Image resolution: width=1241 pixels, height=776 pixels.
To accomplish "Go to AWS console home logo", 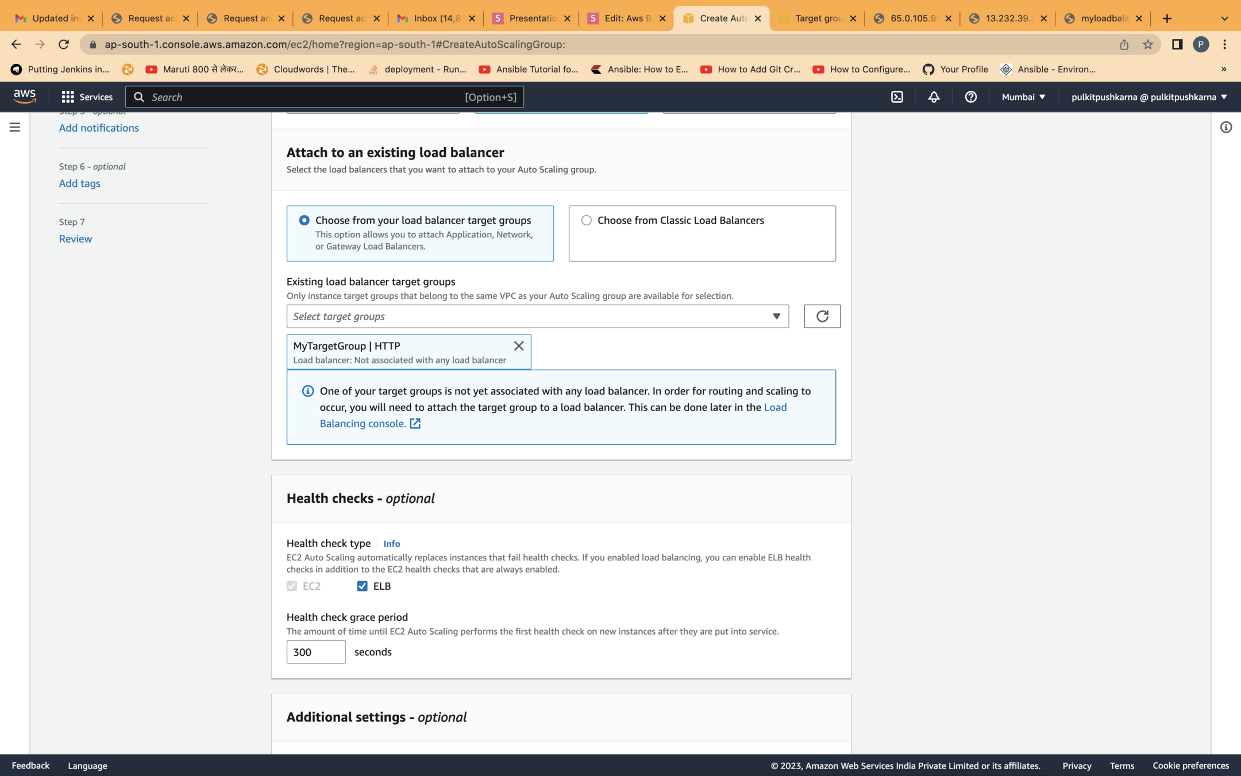I will coord(25,97).
